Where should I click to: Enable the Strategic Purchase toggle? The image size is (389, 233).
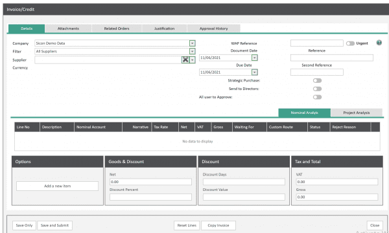tap(317, 80)
